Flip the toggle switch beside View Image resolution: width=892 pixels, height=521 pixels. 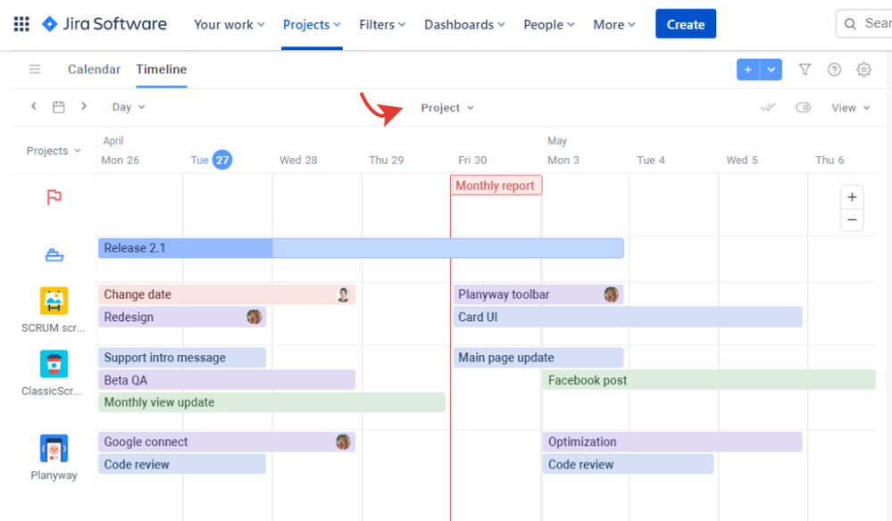click(803, 107)
